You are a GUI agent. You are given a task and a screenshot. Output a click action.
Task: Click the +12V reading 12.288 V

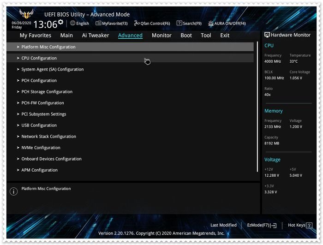[x=272, y=175]
